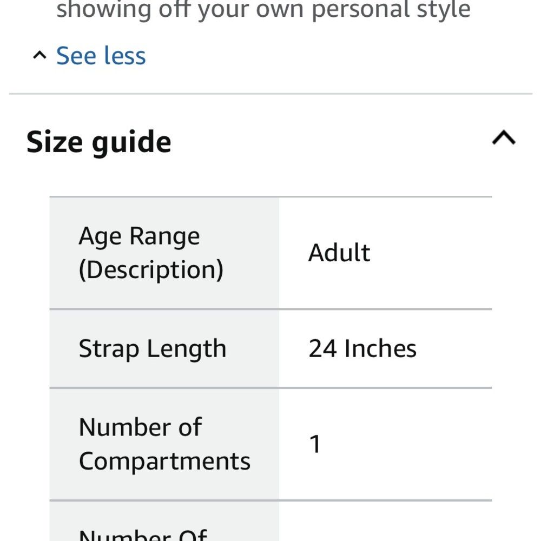
Task: Click the (Description) text under Age Range
Action: point(151,269)
